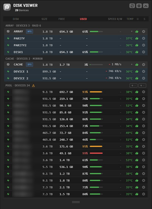Screen dimensions: 152x209
Task: Open gear settings for the PARITY row
Action: pyautogui.click(x=144, y=38)
